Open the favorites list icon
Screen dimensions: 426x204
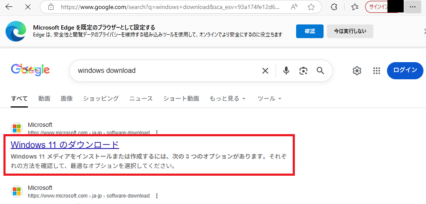354,7
